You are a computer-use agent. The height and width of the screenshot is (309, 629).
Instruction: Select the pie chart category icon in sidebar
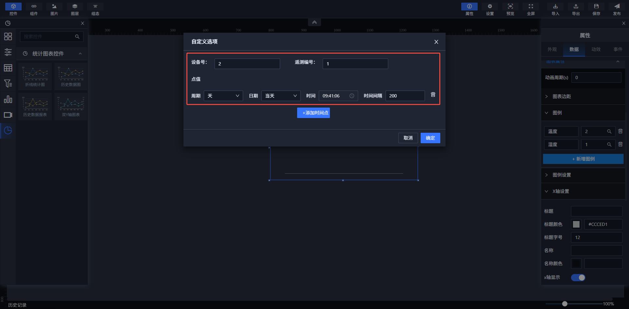(x=8, y=130)
